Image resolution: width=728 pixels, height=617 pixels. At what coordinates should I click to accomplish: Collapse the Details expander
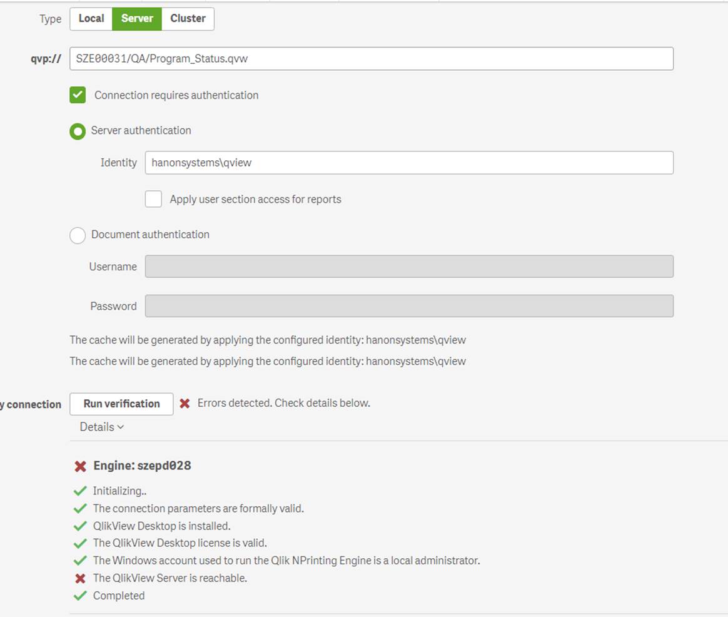[101, 427]
